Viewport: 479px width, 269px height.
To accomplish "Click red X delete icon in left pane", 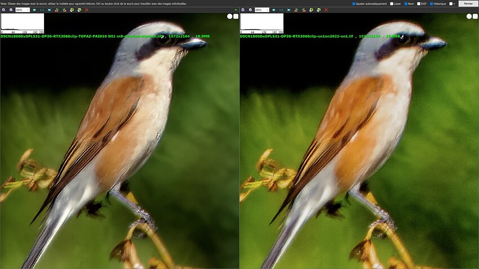I will coord(86,10).
